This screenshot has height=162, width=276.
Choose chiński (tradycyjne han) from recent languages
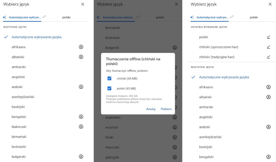(217, 57)
